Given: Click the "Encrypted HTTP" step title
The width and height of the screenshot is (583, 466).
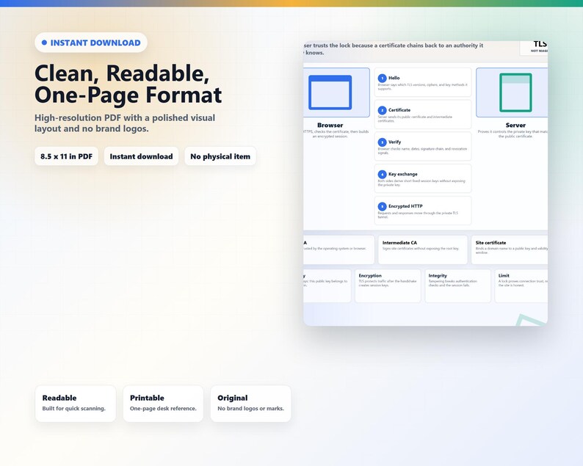Looking at the screenshot, I should pos(405,206).
